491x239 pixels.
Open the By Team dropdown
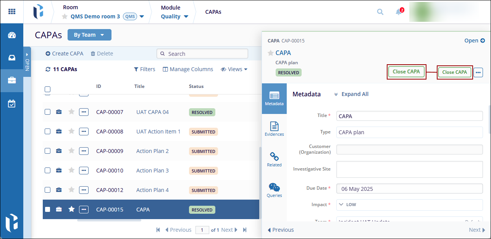(89, 35)
